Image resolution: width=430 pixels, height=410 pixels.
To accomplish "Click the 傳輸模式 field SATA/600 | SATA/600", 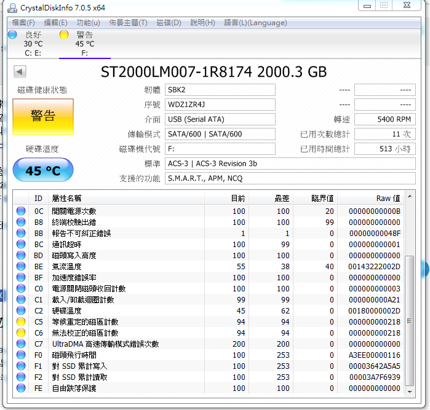I will coord(220,134).
